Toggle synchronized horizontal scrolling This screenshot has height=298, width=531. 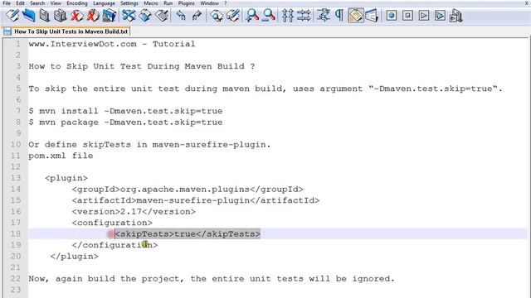(304, 16)
